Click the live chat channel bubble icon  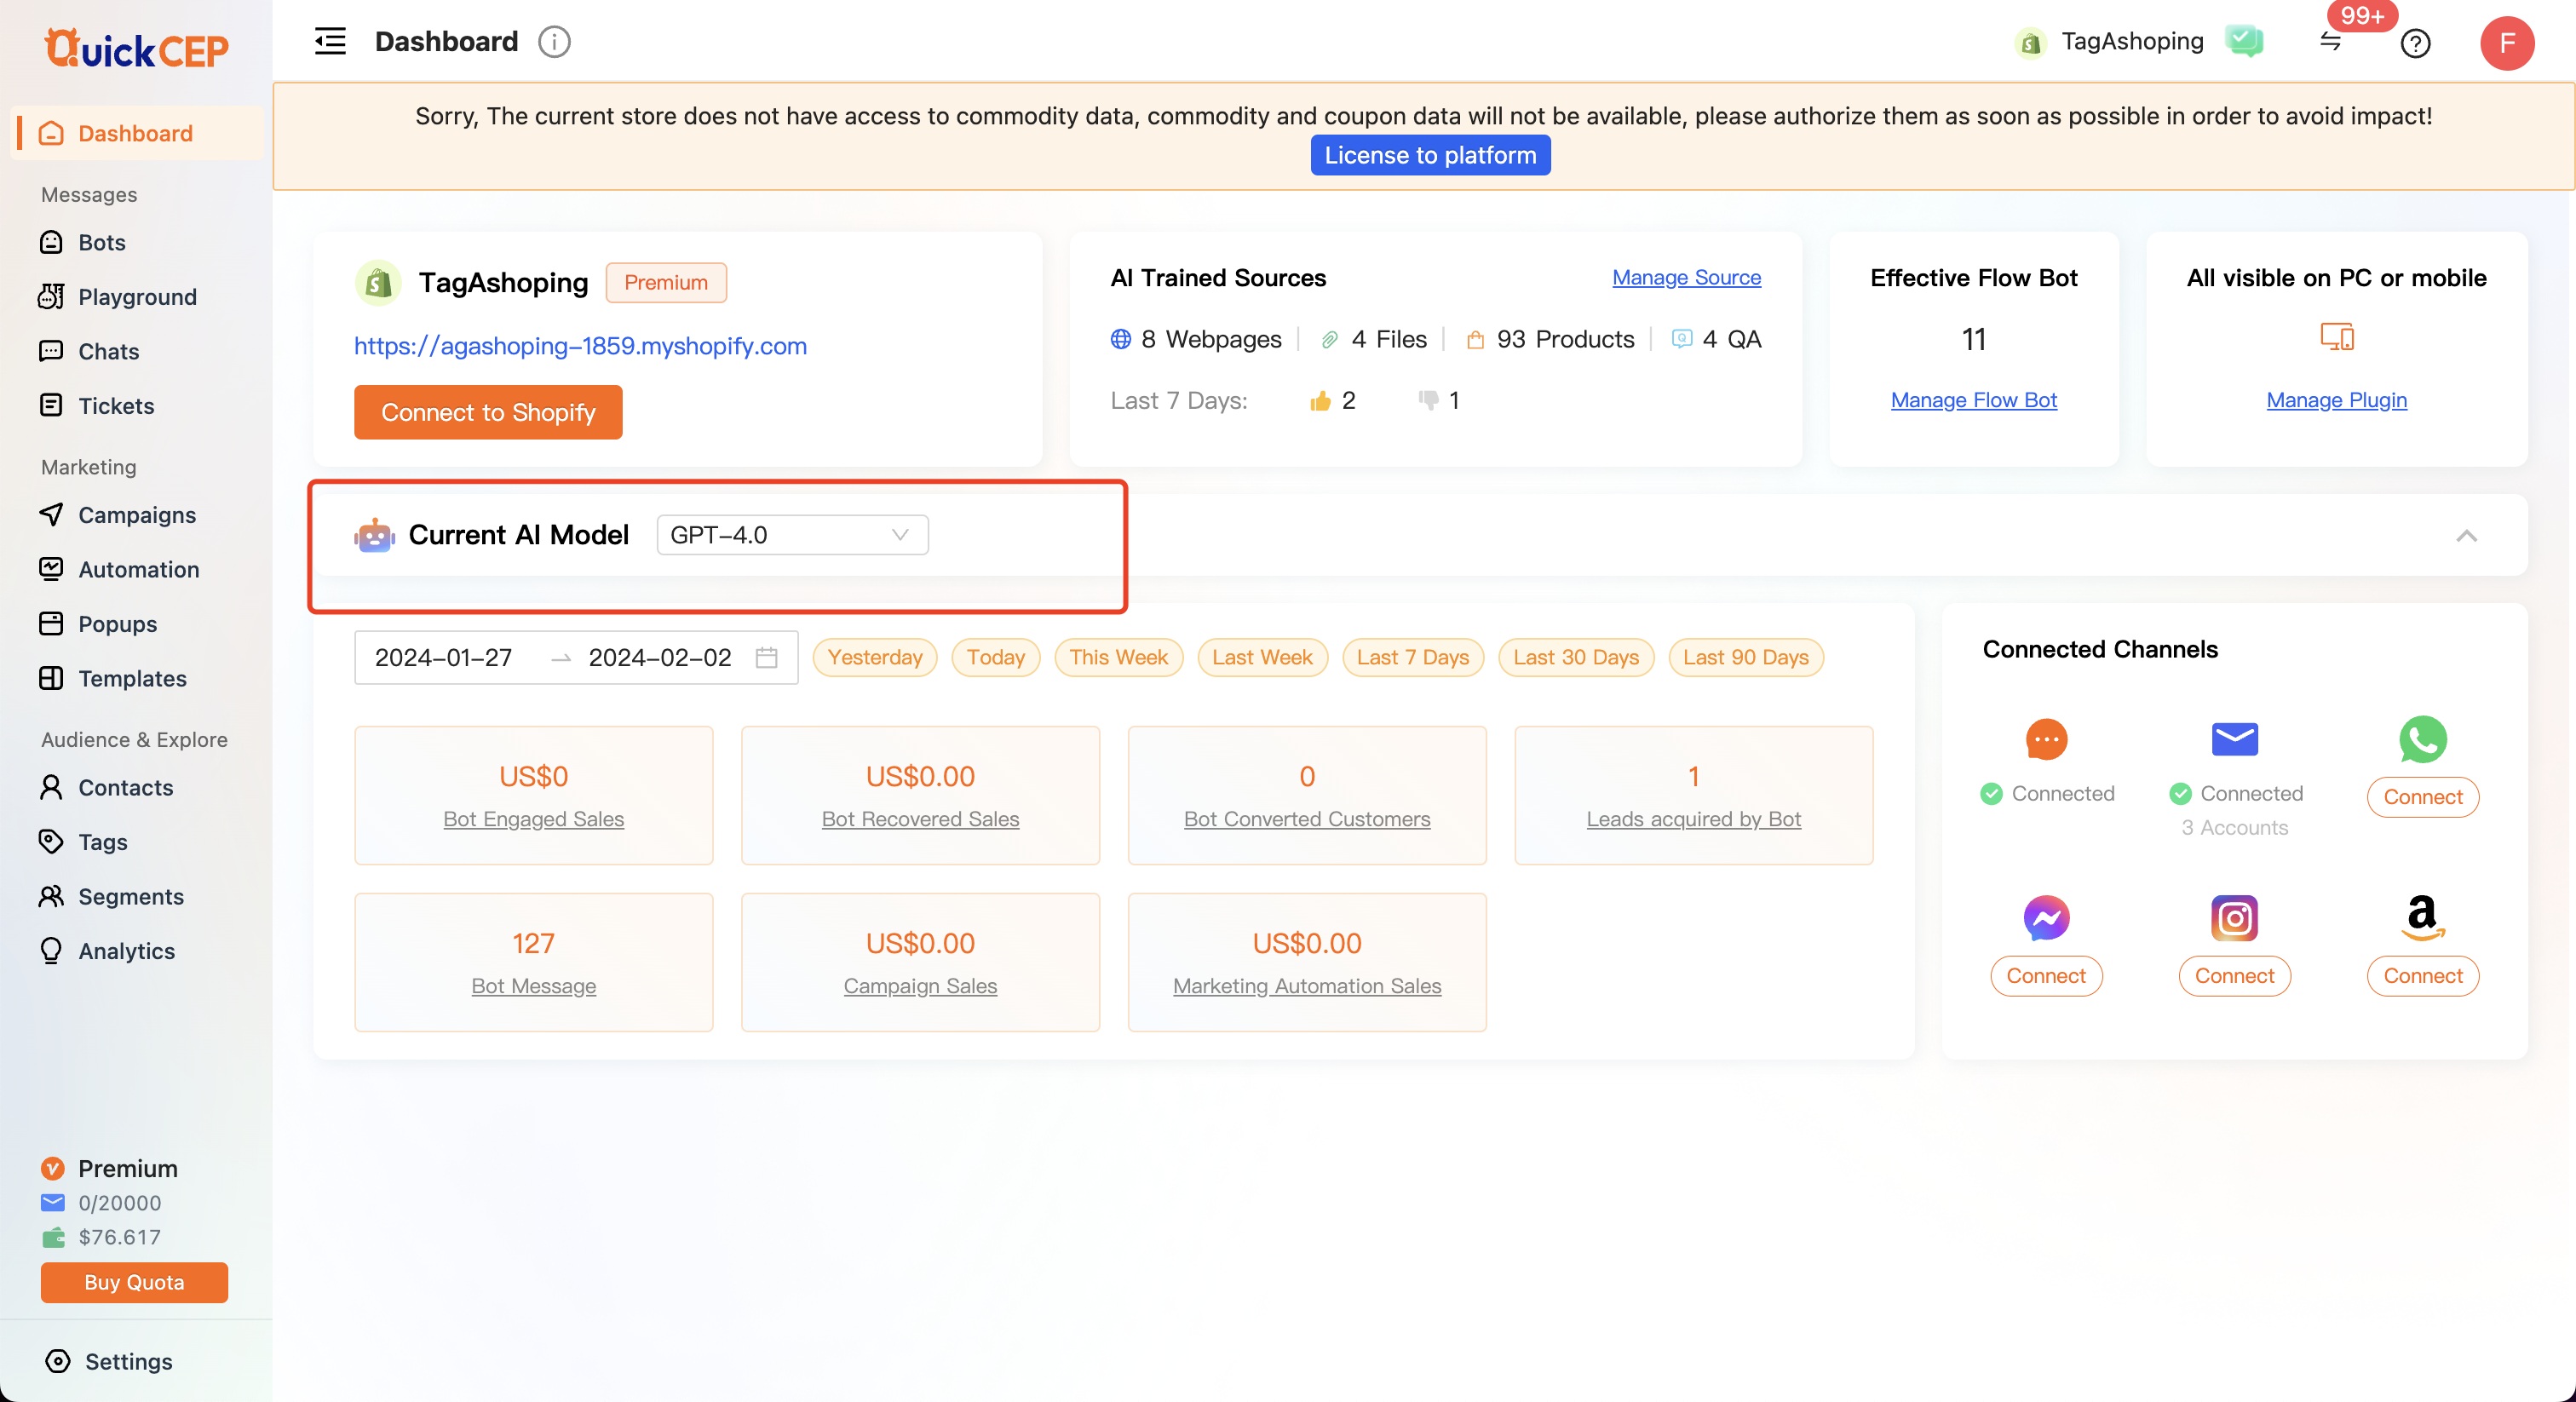click(x=2046, y=739)
